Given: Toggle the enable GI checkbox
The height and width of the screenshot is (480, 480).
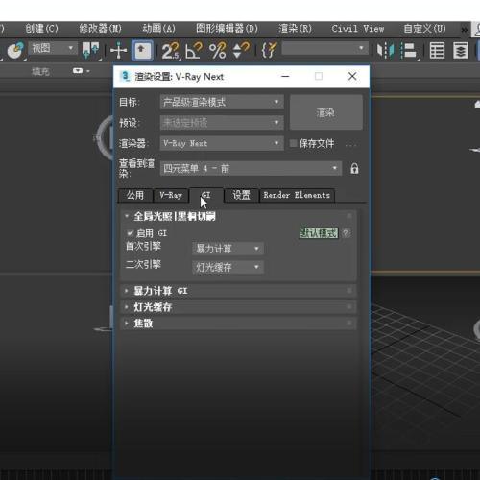Looking at the screenshot, I should pos(130,233).
